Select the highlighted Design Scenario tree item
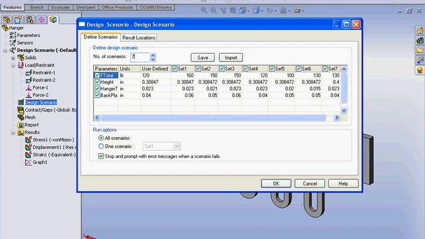 pos(41,102)
